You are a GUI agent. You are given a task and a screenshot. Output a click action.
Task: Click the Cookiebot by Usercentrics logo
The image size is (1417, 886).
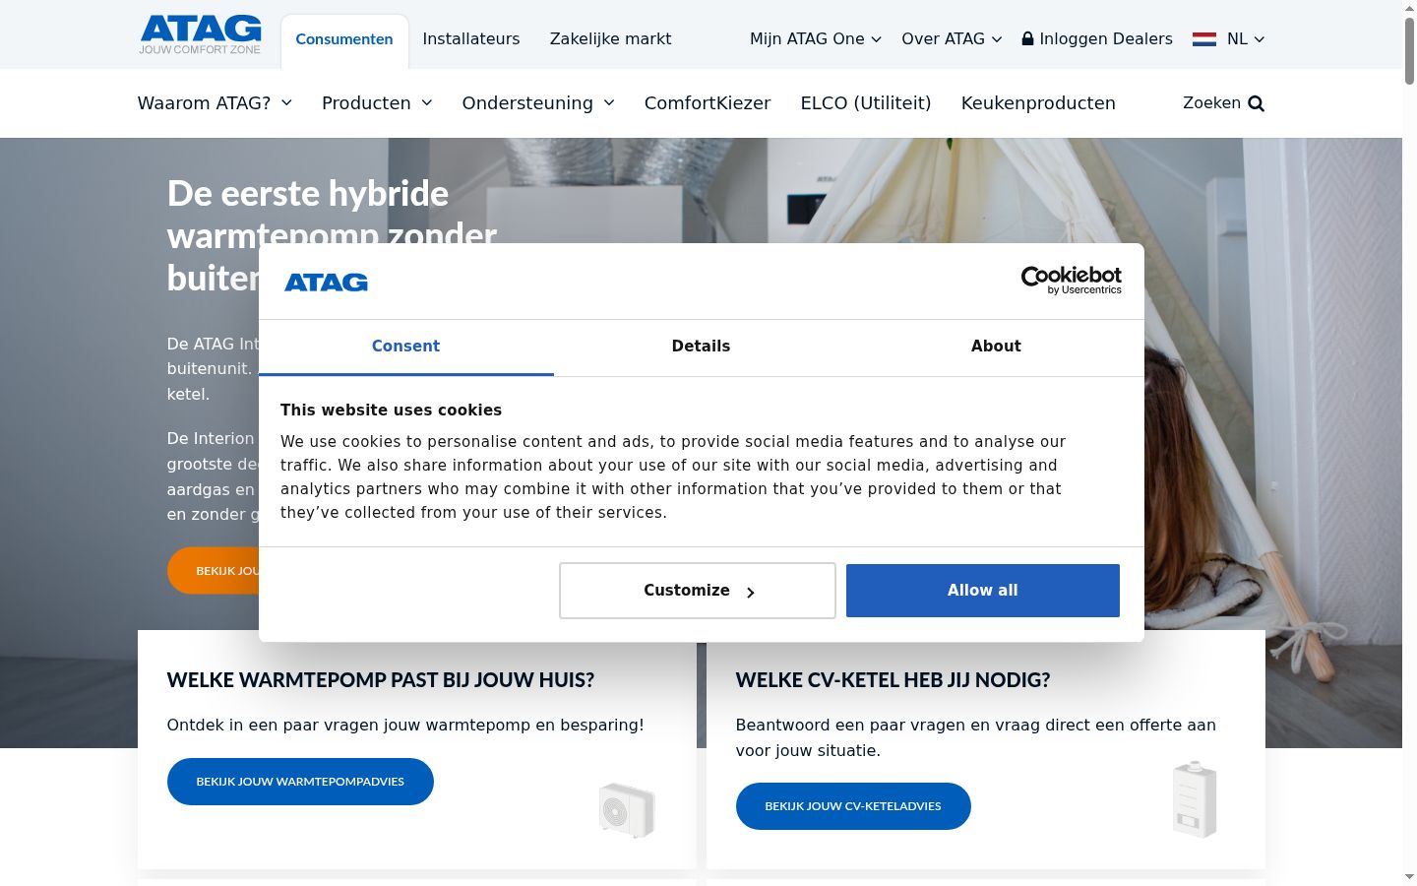click(1071, 281)
